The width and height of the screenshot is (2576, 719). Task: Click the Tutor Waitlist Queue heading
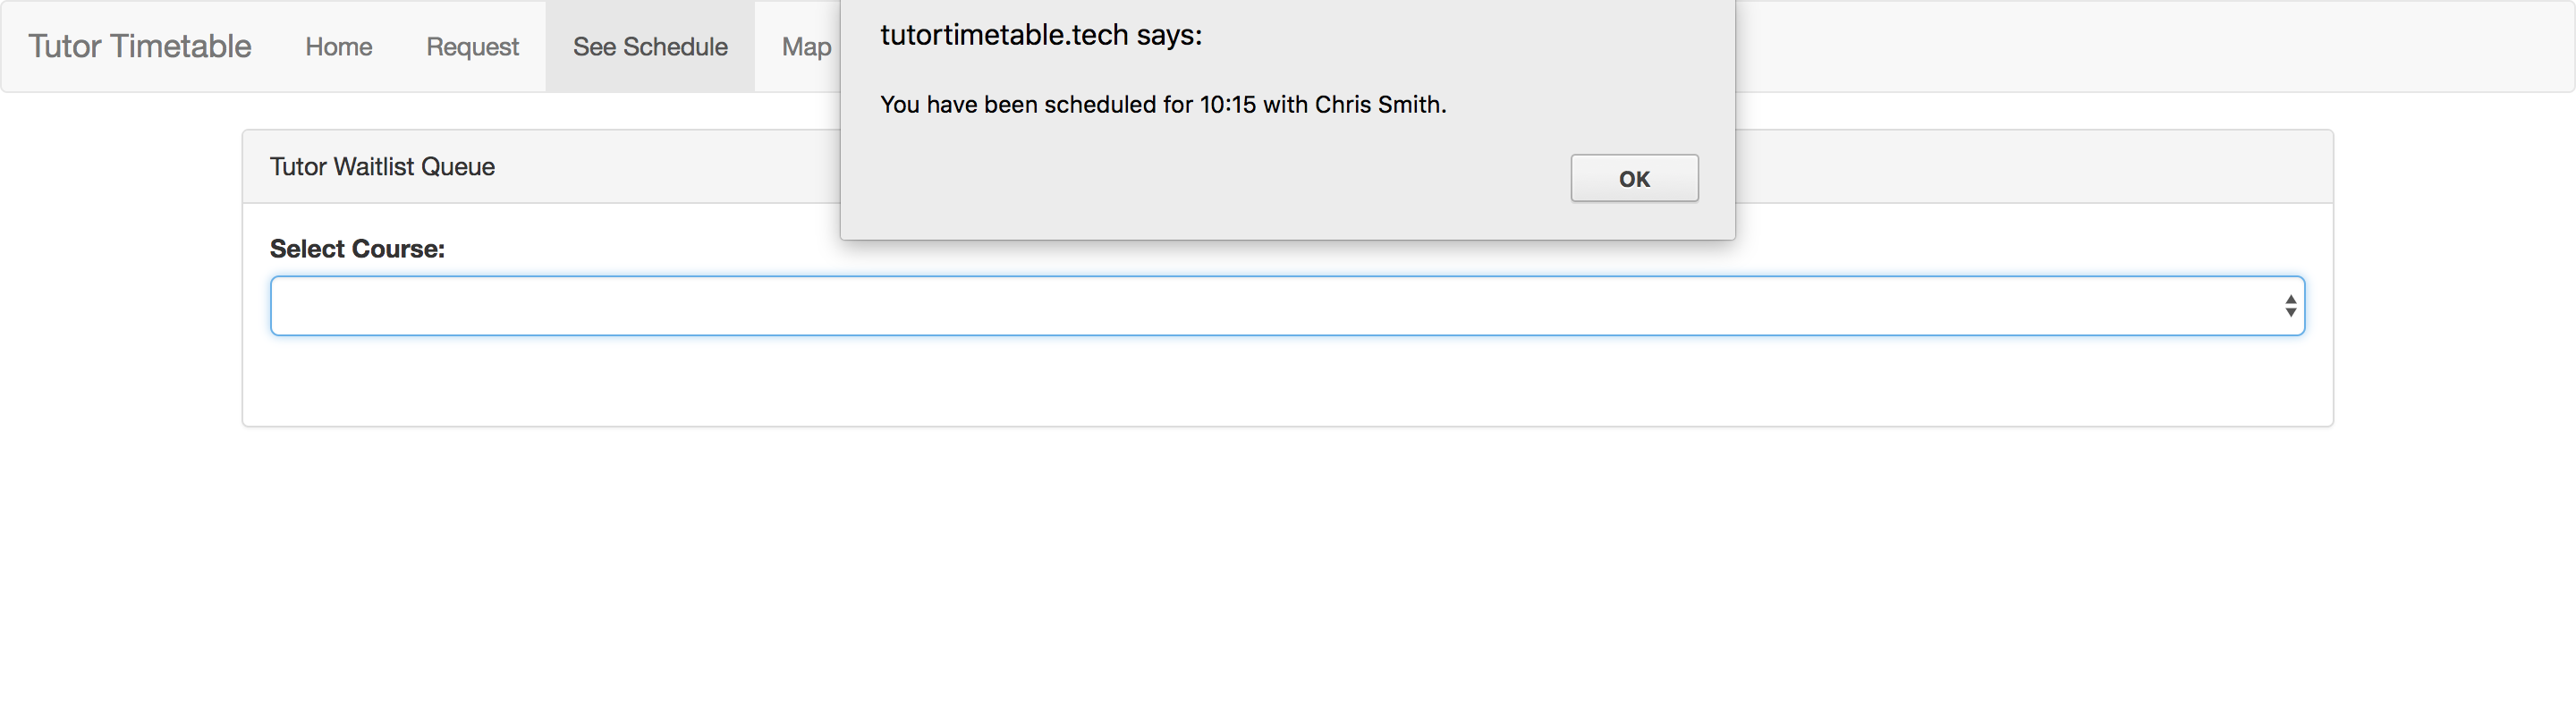(x=381, y=167)
